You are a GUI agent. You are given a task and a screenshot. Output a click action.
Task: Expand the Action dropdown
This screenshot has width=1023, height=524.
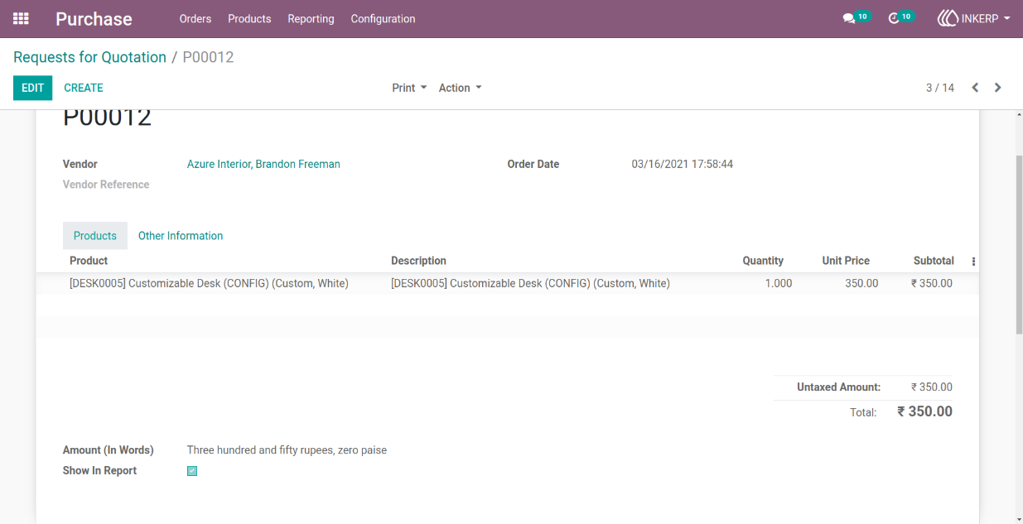pos(460,88)
